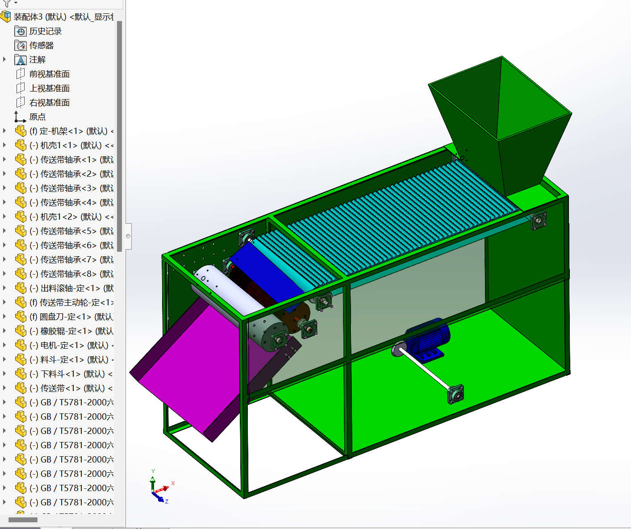Open the filter dropdown arrow beside the funnel

pyautogui.click(x=16, y=3)
